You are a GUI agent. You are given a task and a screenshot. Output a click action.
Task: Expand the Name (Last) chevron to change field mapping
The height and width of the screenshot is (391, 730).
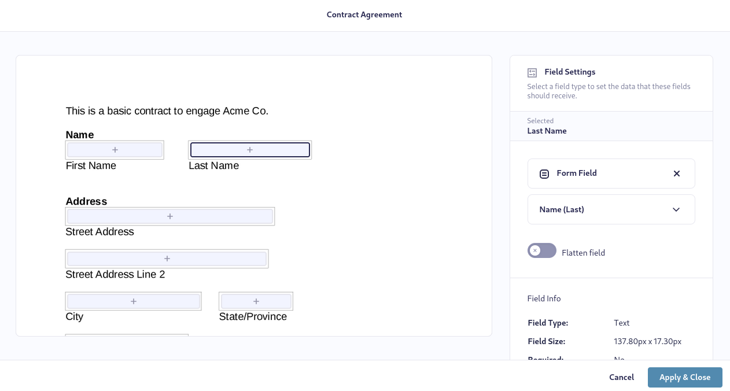[x=676, y=209]
